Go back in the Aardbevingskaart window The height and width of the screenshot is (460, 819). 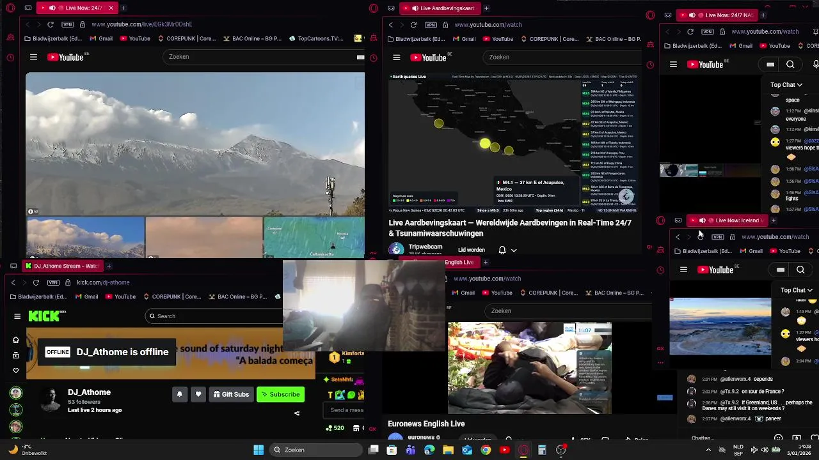390,25
